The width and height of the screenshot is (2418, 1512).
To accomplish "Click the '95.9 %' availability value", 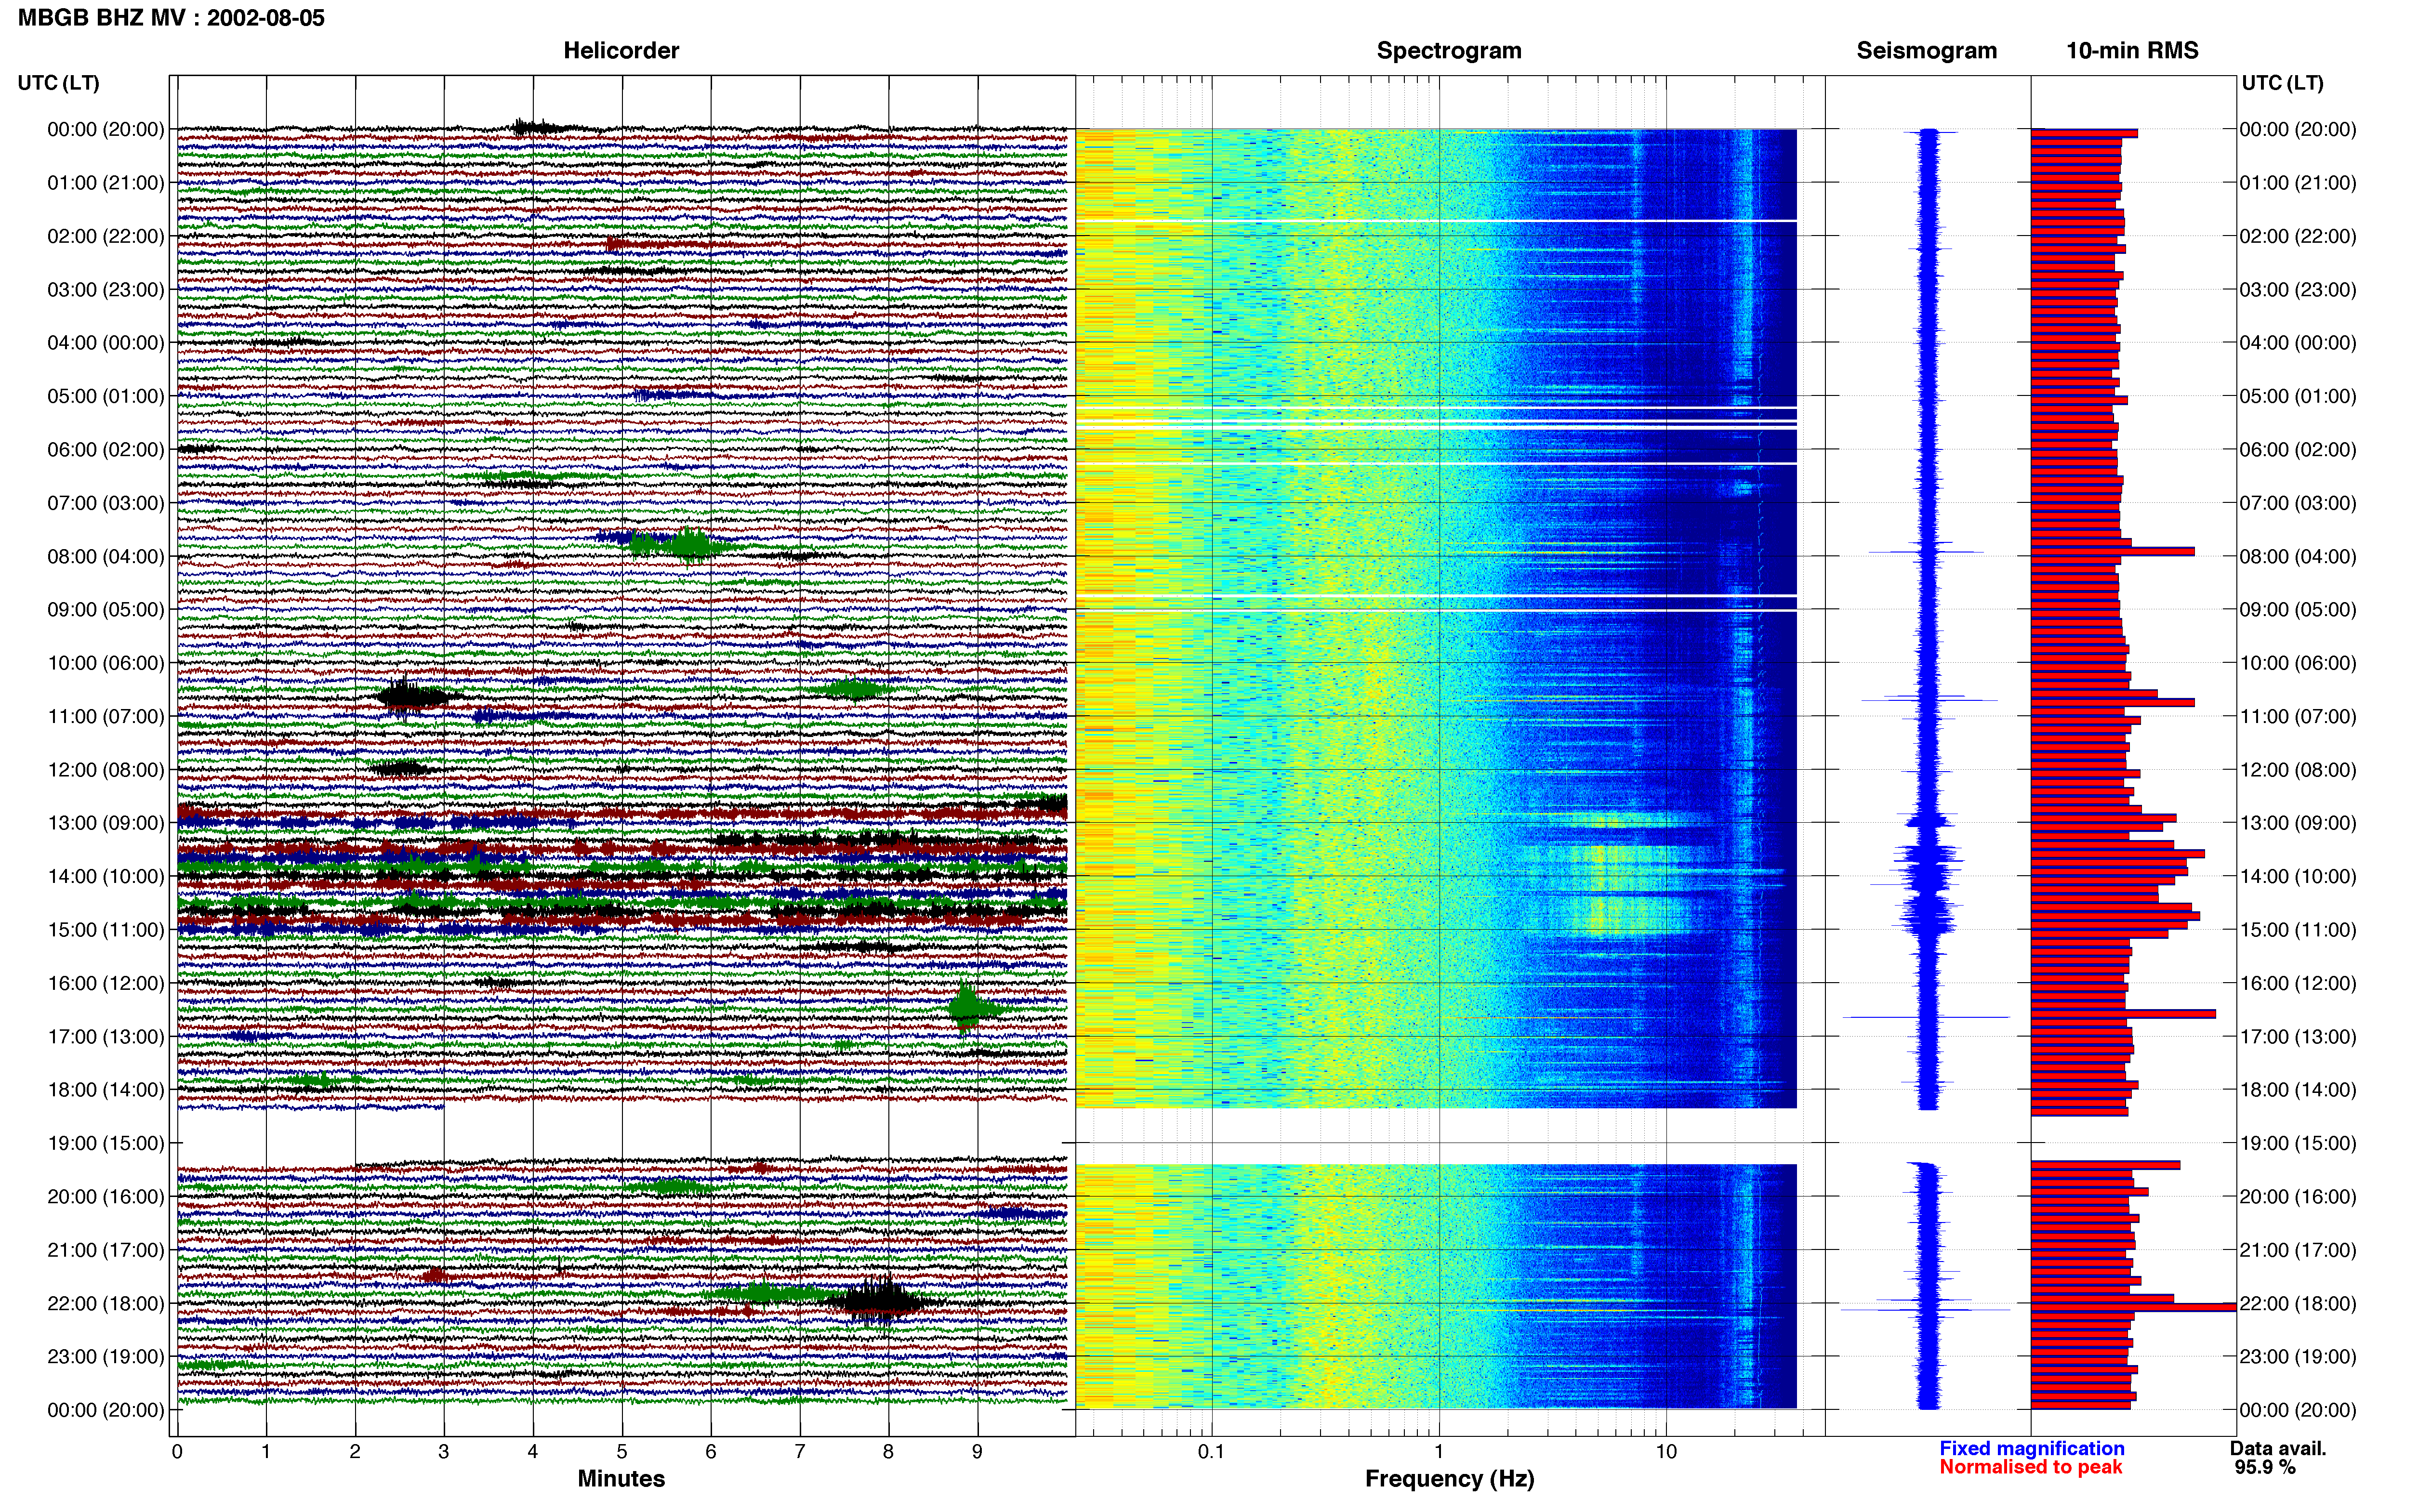I will point(2265,1468).
